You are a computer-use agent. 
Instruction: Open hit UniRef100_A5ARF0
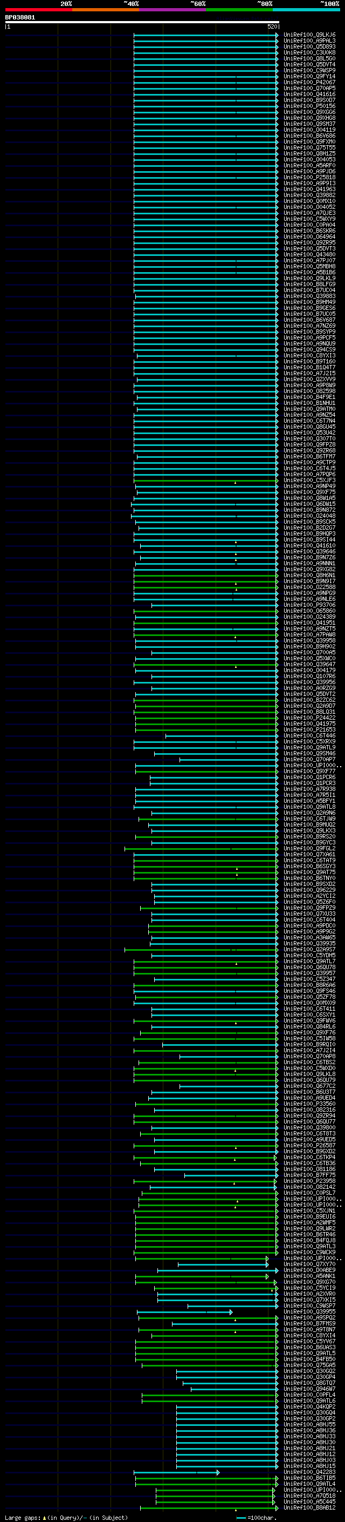tap(309, 165)
